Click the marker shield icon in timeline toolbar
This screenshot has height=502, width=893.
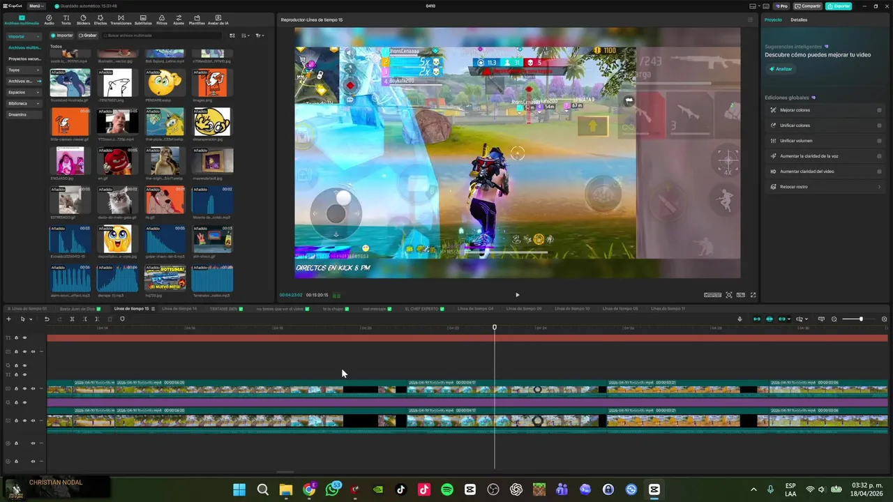[122, 319]
